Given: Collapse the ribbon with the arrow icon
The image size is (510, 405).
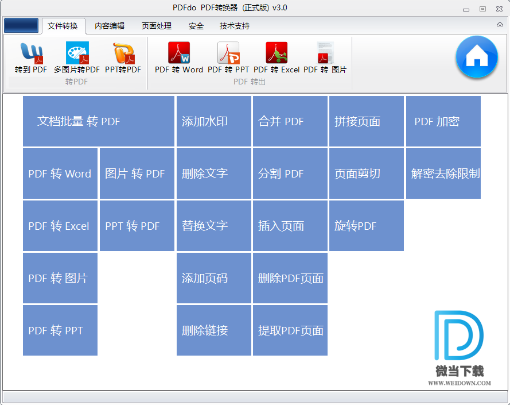Looking at the screenshot, I should tap(500, 25).
